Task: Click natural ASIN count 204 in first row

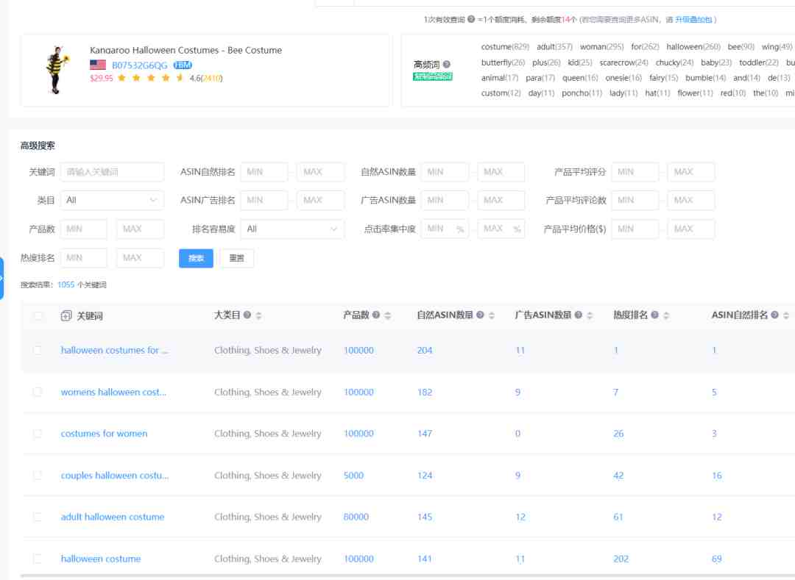Action: 425,350
